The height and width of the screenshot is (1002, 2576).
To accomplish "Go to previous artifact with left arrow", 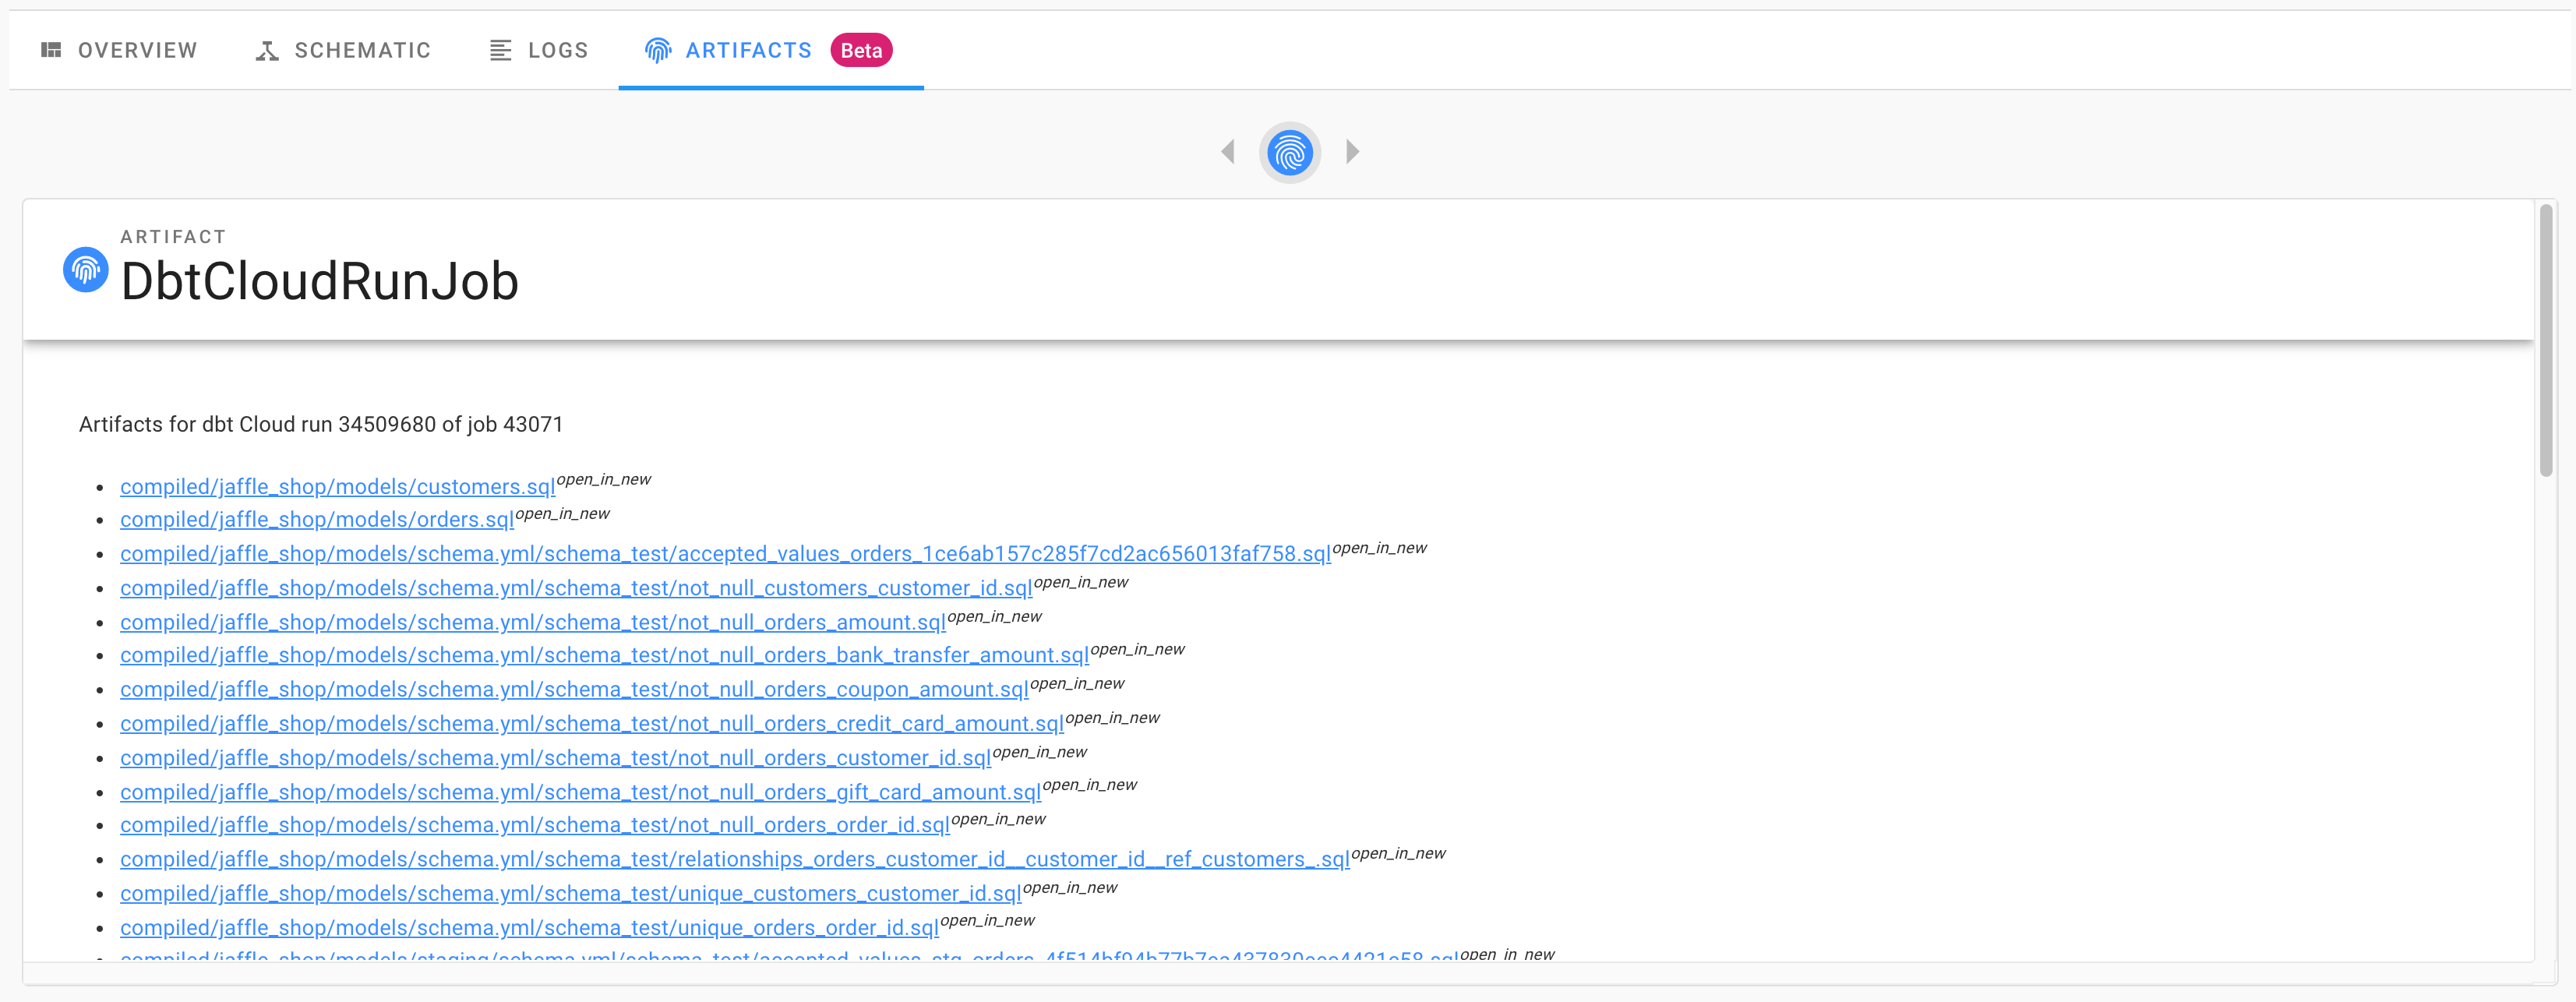I will point(1228,152).
